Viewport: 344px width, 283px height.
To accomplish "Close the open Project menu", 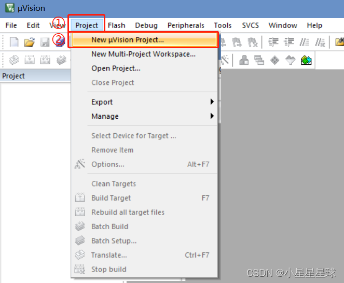I will pyautogui.click(x=87, y=25).
